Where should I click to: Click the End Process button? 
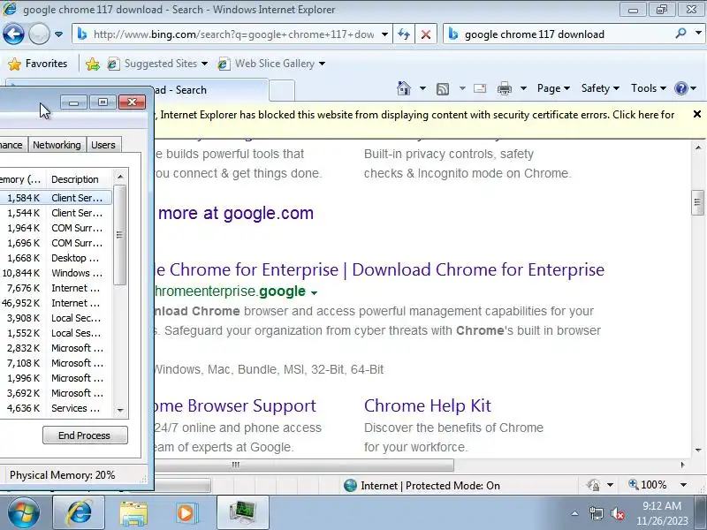[x=85, y=435]
